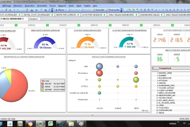Click the AGMAR green legend swatch

coord(42,90)
